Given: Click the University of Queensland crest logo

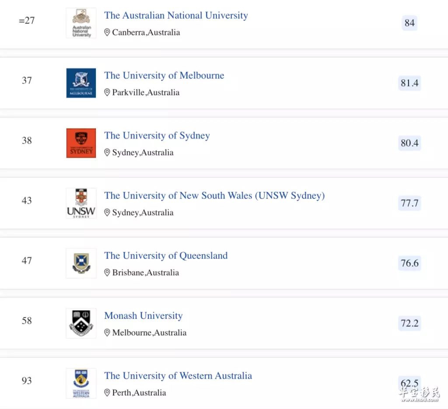Looking at the screenshot, I should 81,263.
